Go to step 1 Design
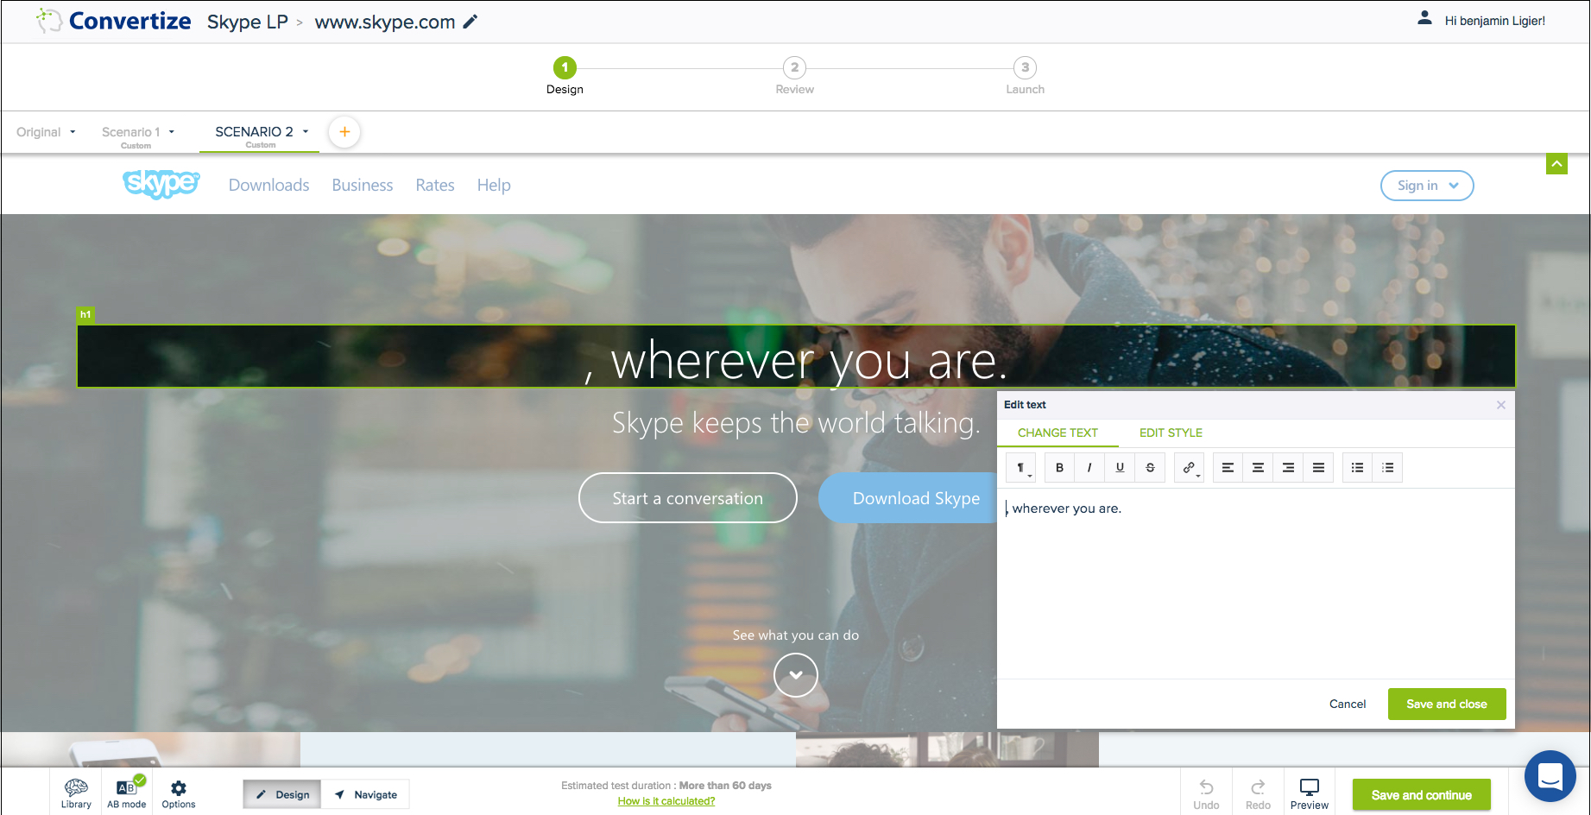1591x815 pixels. [565, 76]
